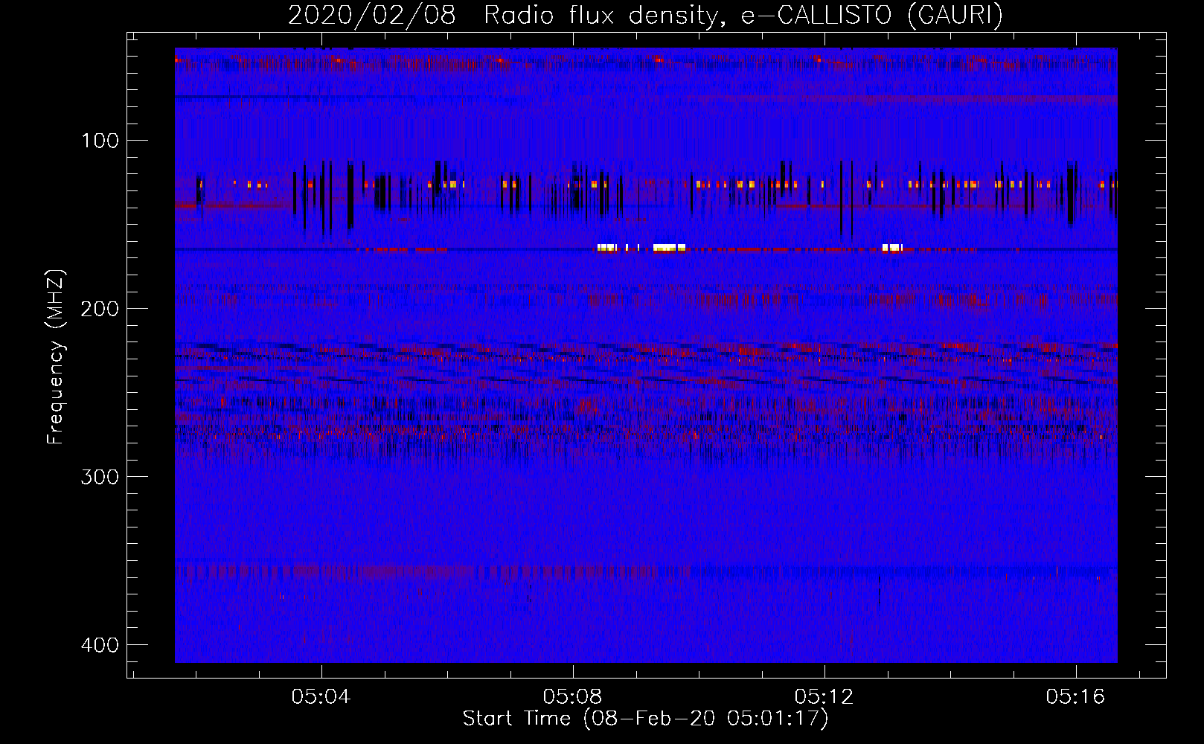Click the '200' frequency tick label
Screen dimensions: 1204x744
100,309
